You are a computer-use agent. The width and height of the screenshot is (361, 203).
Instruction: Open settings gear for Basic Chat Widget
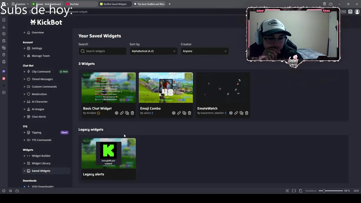[116, 113]
